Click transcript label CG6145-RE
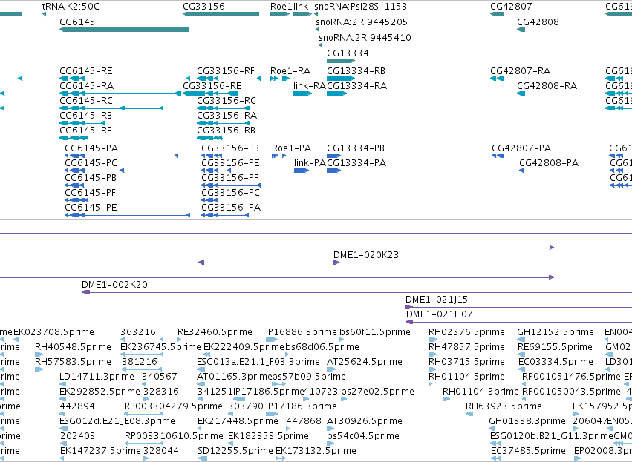632x462 pixels. tap(86, 71)
